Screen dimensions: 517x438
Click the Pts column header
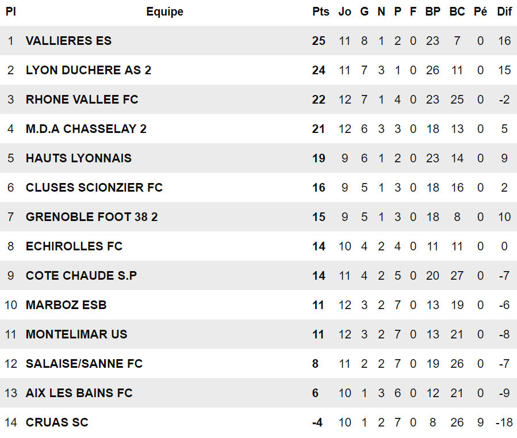pyautogui.click(x=320, y=12)
